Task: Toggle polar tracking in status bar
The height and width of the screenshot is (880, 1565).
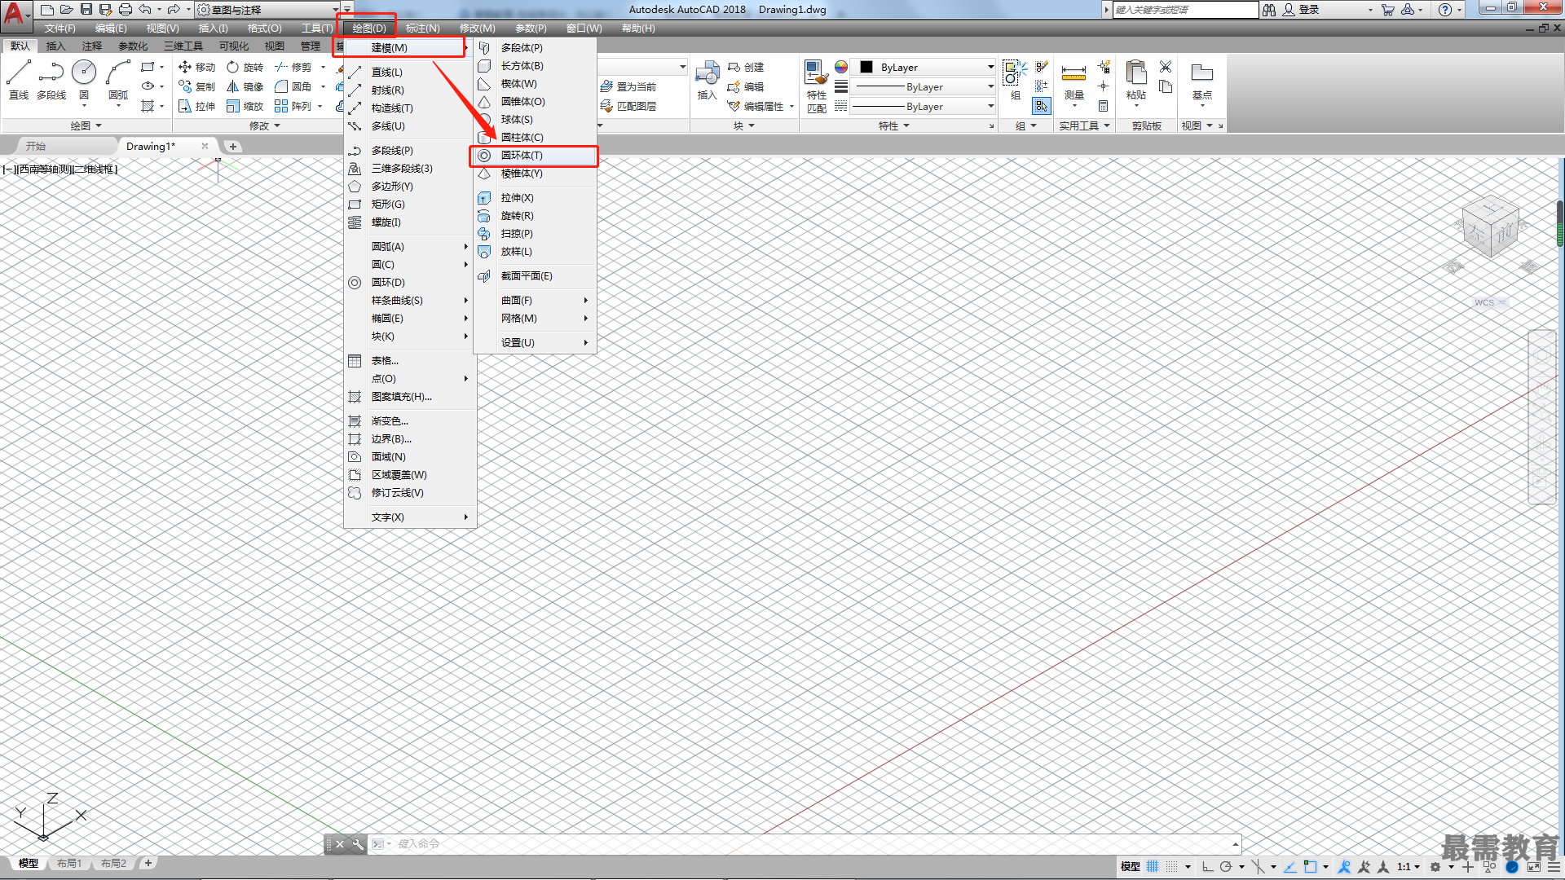Action: click(1226, 866)
